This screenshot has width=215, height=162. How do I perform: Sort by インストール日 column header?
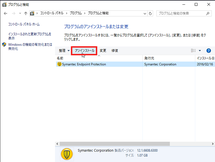(205, 58)
